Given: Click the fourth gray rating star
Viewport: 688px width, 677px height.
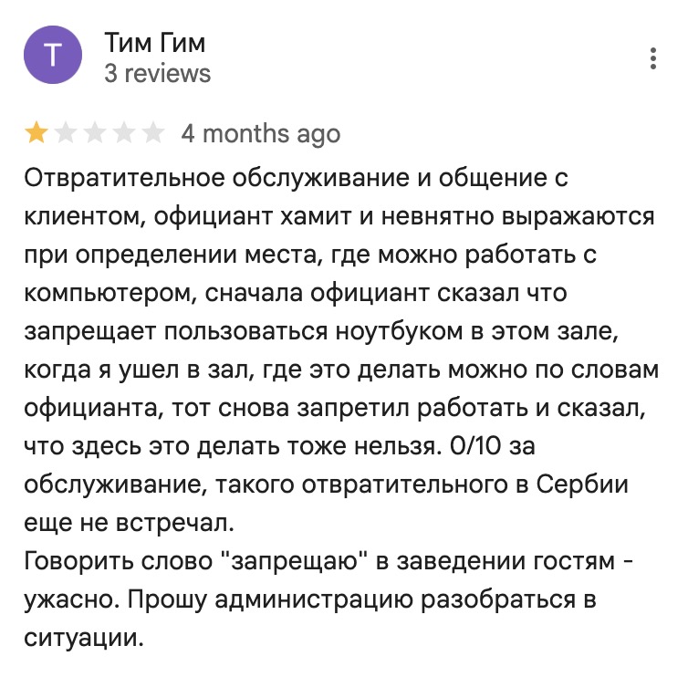Looking at the screenshot, I should pyautogui.click(x=124, y=133).
